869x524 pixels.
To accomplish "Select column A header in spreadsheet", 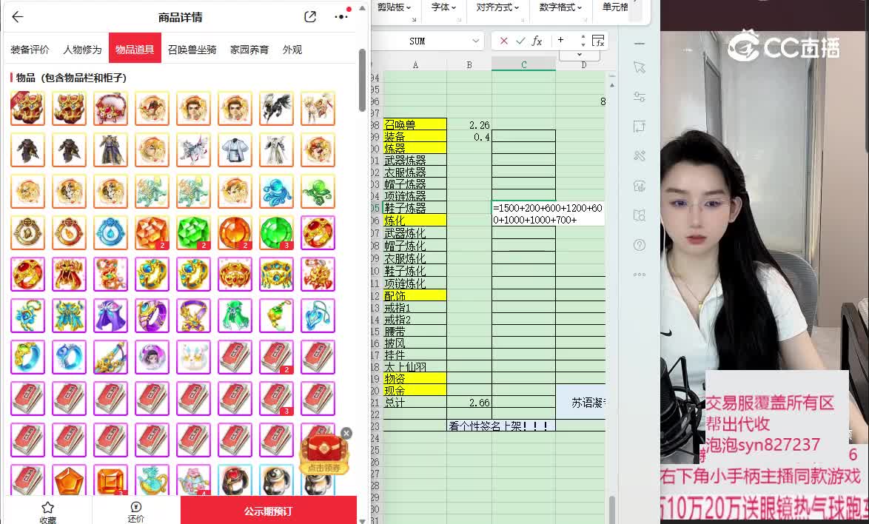I will pyautogui.click(x=415, y=65).
